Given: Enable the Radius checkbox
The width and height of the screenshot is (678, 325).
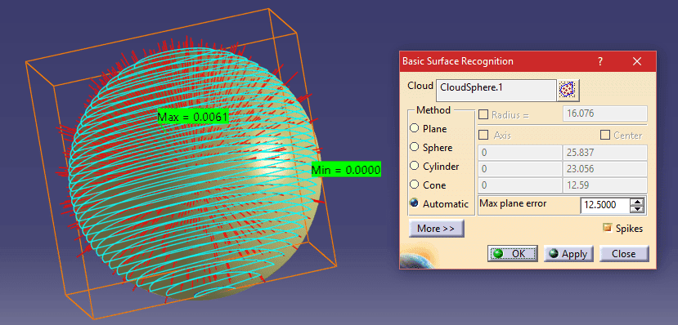Looking at the screenshot, I should tap(483, 115).
